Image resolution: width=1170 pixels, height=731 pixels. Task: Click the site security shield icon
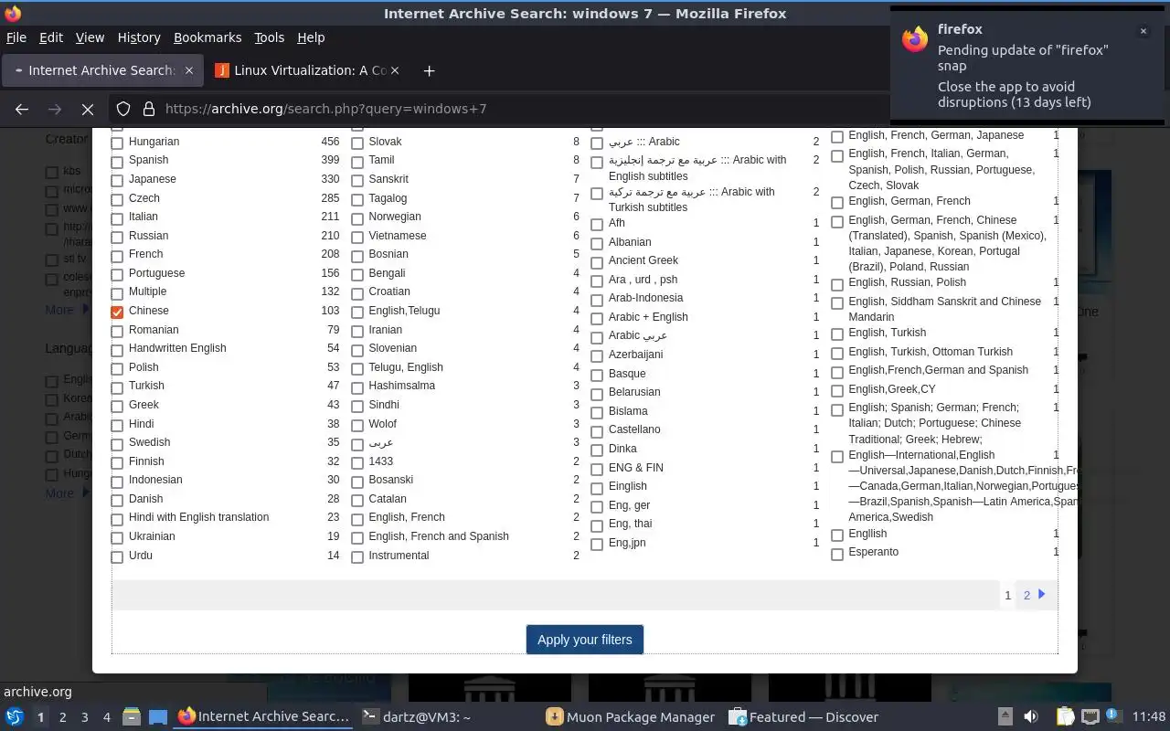pos(123,109)
